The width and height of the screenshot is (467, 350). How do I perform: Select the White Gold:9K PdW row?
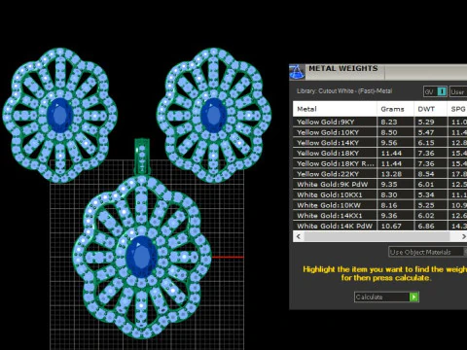pyautogui.click(x=379, y=184)
